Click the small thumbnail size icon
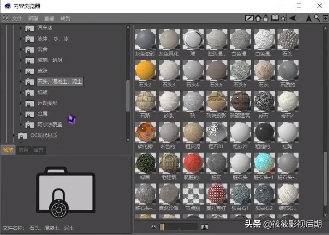329x235 pixels. coord(154,226)
